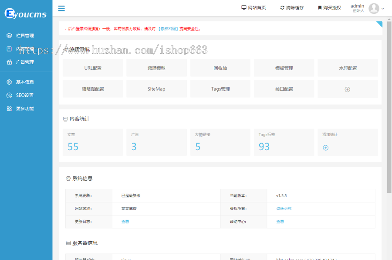The image size is (392, 260).
Task: Expand the admin account dropdown arrow
Action: 382,9
